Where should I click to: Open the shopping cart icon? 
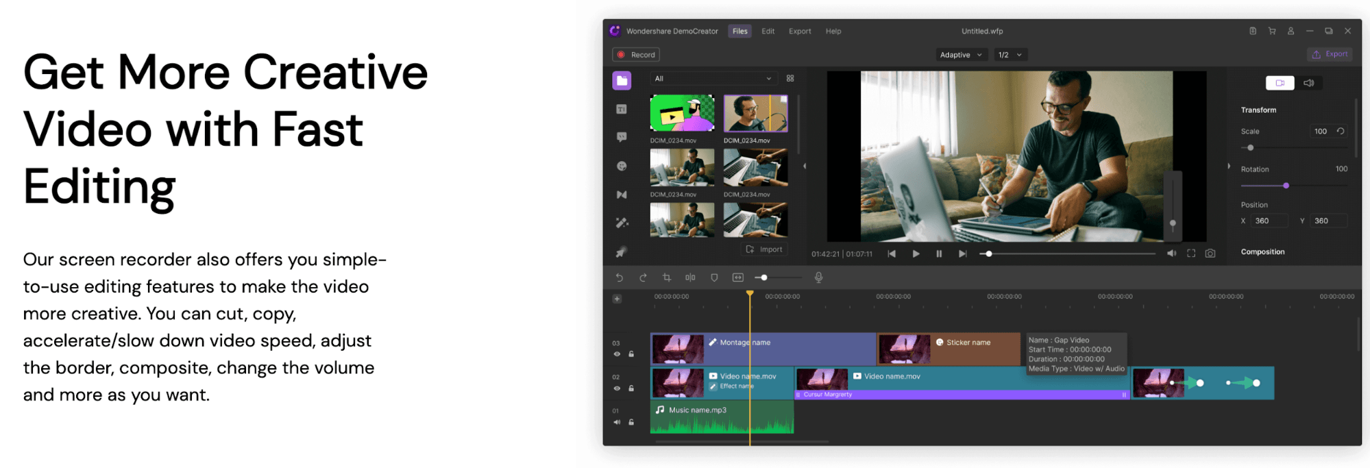(1272, 31)
